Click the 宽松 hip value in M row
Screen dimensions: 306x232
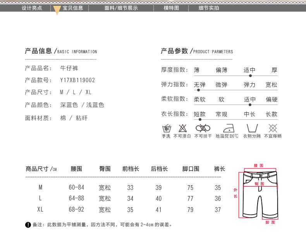click(105, 188)
